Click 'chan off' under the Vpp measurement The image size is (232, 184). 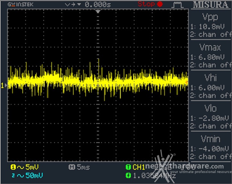[215, 35]
